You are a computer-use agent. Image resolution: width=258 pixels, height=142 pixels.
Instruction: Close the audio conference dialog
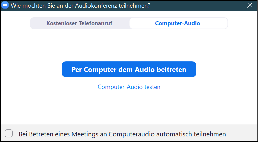pos(250,5)
